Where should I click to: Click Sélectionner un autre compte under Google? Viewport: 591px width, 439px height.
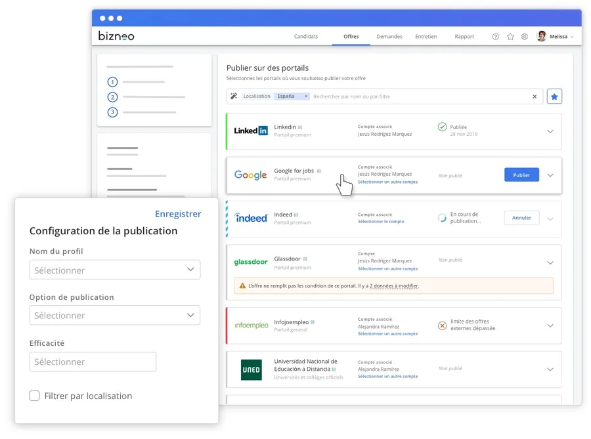(388, 182)
